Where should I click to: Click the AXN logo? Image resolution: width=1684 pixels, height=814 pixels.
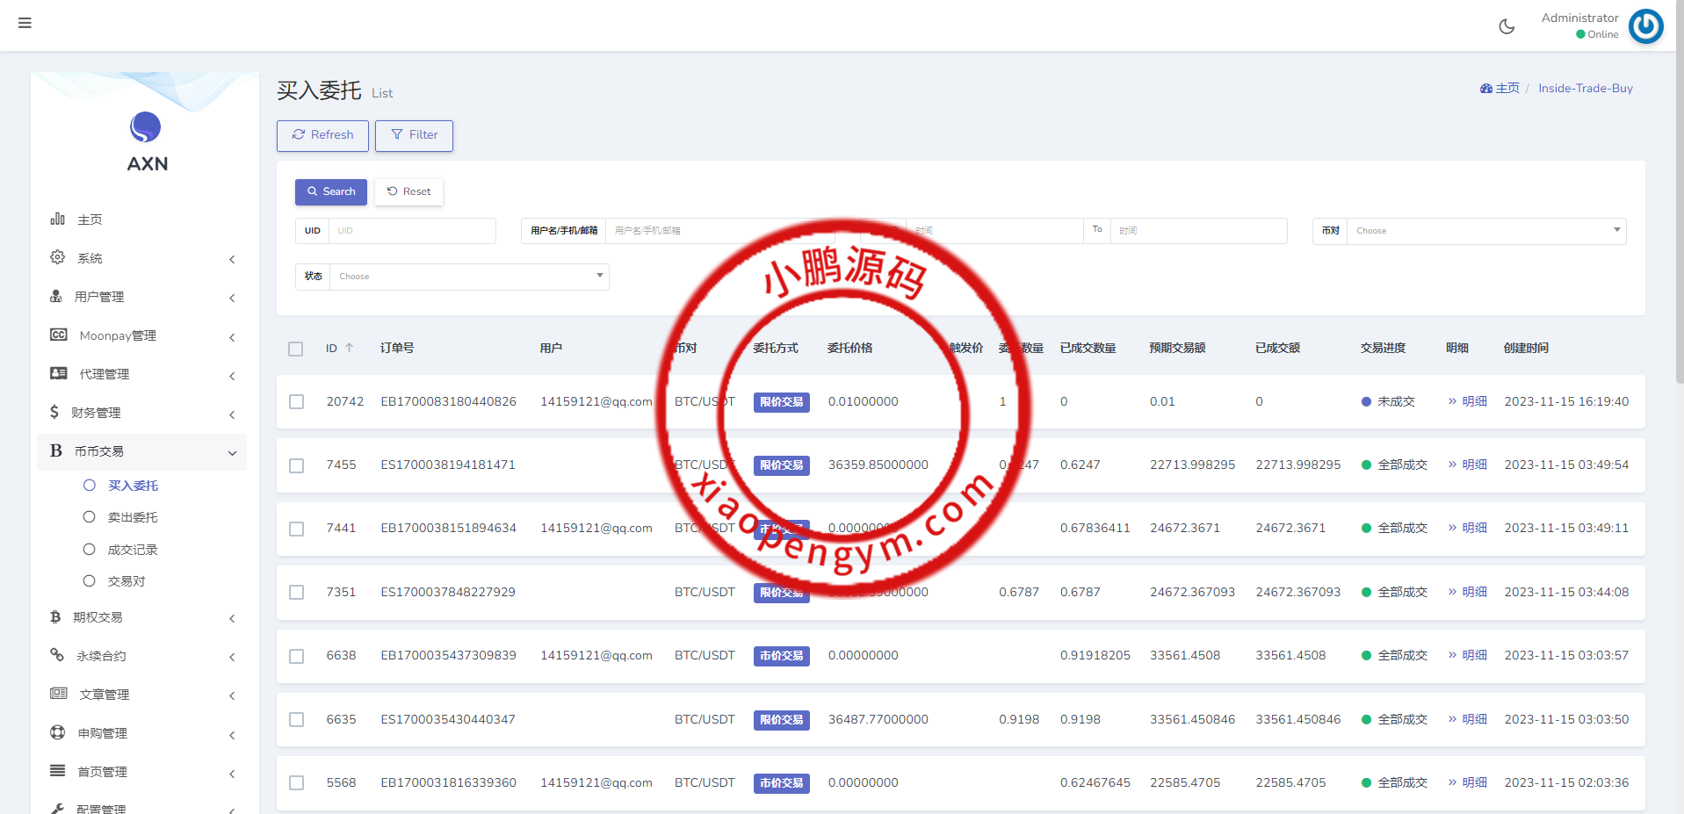point(146,142)
